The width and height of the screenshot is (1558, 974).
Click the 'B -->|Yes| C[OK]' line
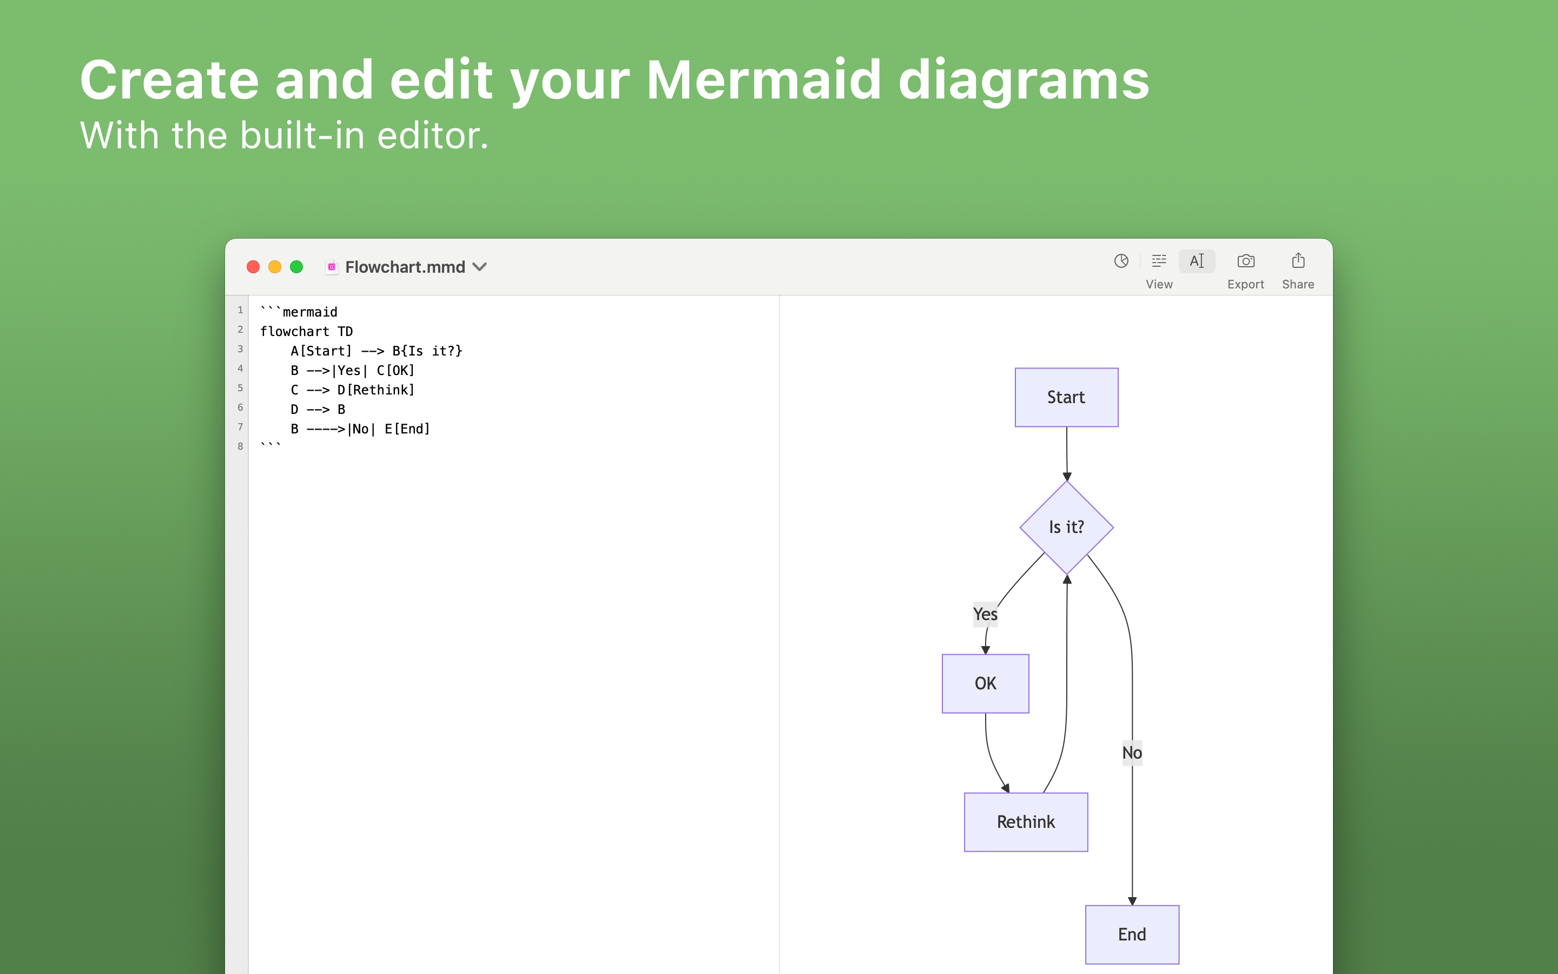pos(353,371)
